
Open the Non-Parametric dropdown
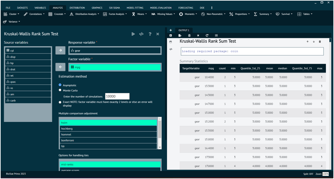tap(213, 14)
